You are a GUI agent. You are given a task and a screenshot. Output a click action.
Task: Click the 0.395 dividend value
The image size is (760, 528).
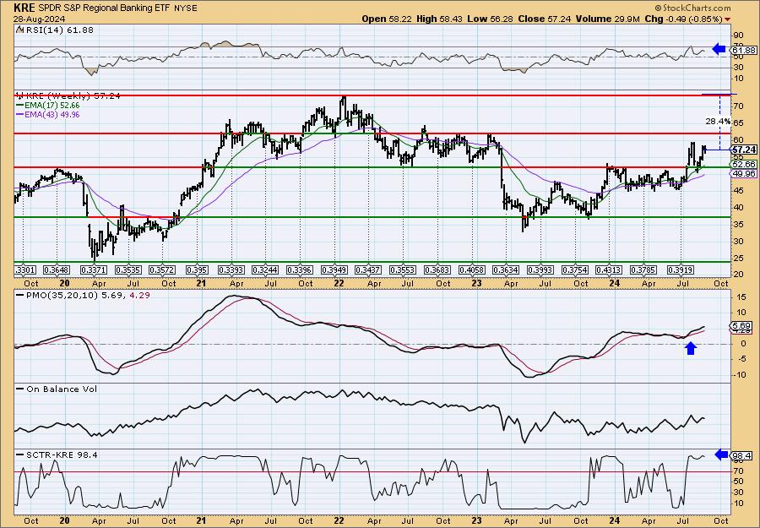[196, 269]
